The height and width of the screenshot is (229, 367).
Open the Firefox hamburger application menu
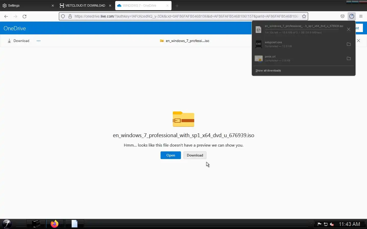click(x=361, y=16)
